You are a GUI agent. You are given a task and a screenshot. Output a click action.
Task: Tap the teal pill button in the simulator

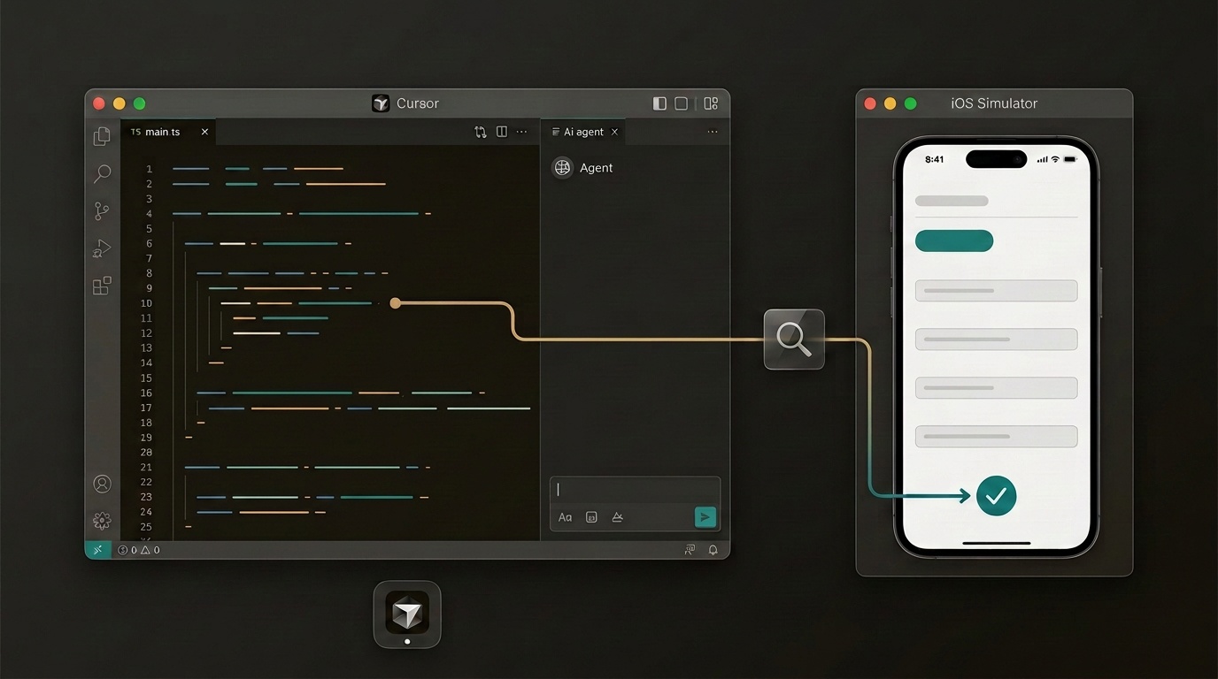pos(954,240)
